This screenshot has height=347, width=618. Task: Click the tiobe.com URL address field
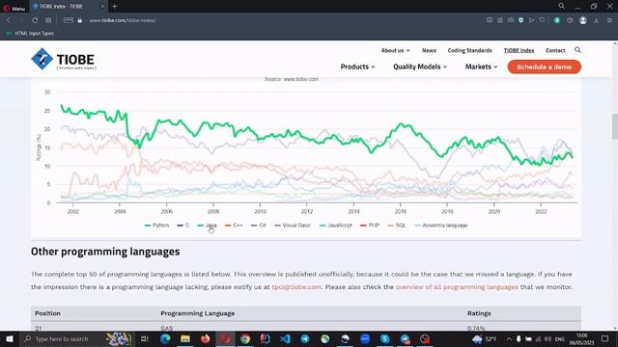(x=123, y=20)
